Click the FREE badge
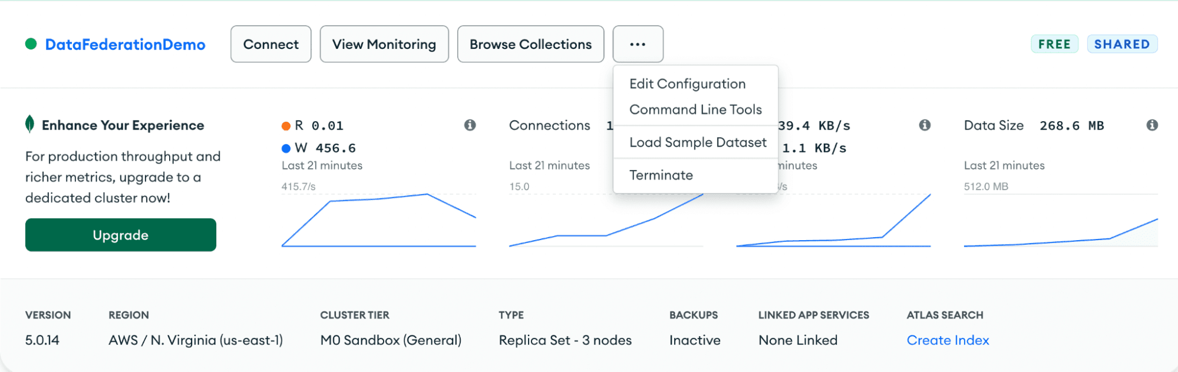Screen dimensions: 1178x372 click(1054, 44)
